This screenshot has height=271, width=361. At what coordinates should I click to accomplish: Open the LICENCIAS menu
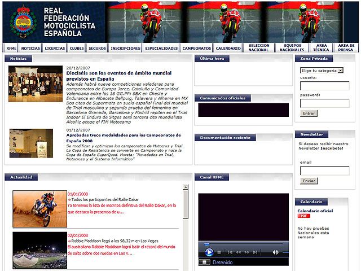[x=55, y=48]
